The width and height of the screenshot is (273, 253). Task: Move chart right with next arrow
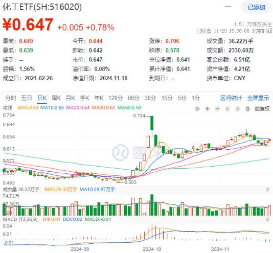tap(237, 109)
